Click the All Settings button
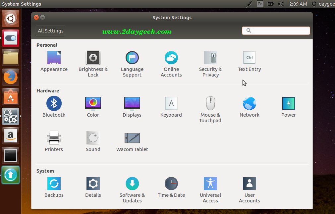 (51, 31)
